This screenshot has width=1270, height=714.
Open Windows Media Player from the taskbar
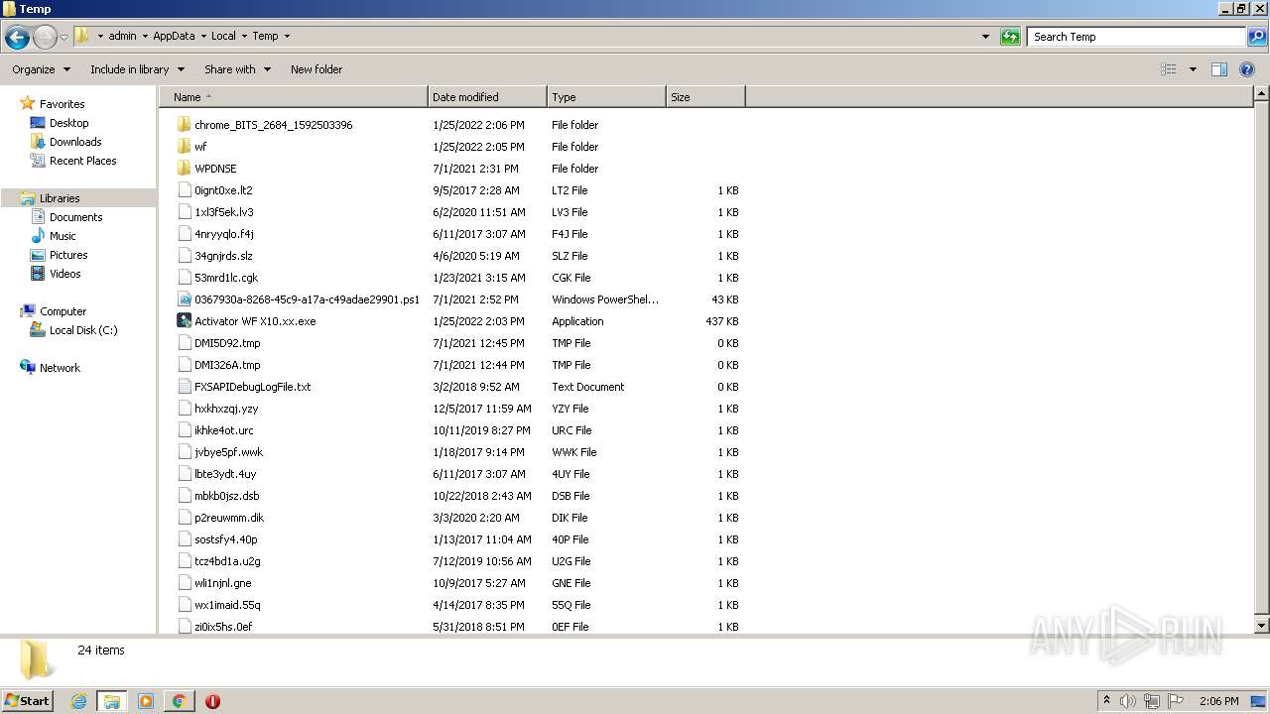pyautogui.click(x=146, y=701)
